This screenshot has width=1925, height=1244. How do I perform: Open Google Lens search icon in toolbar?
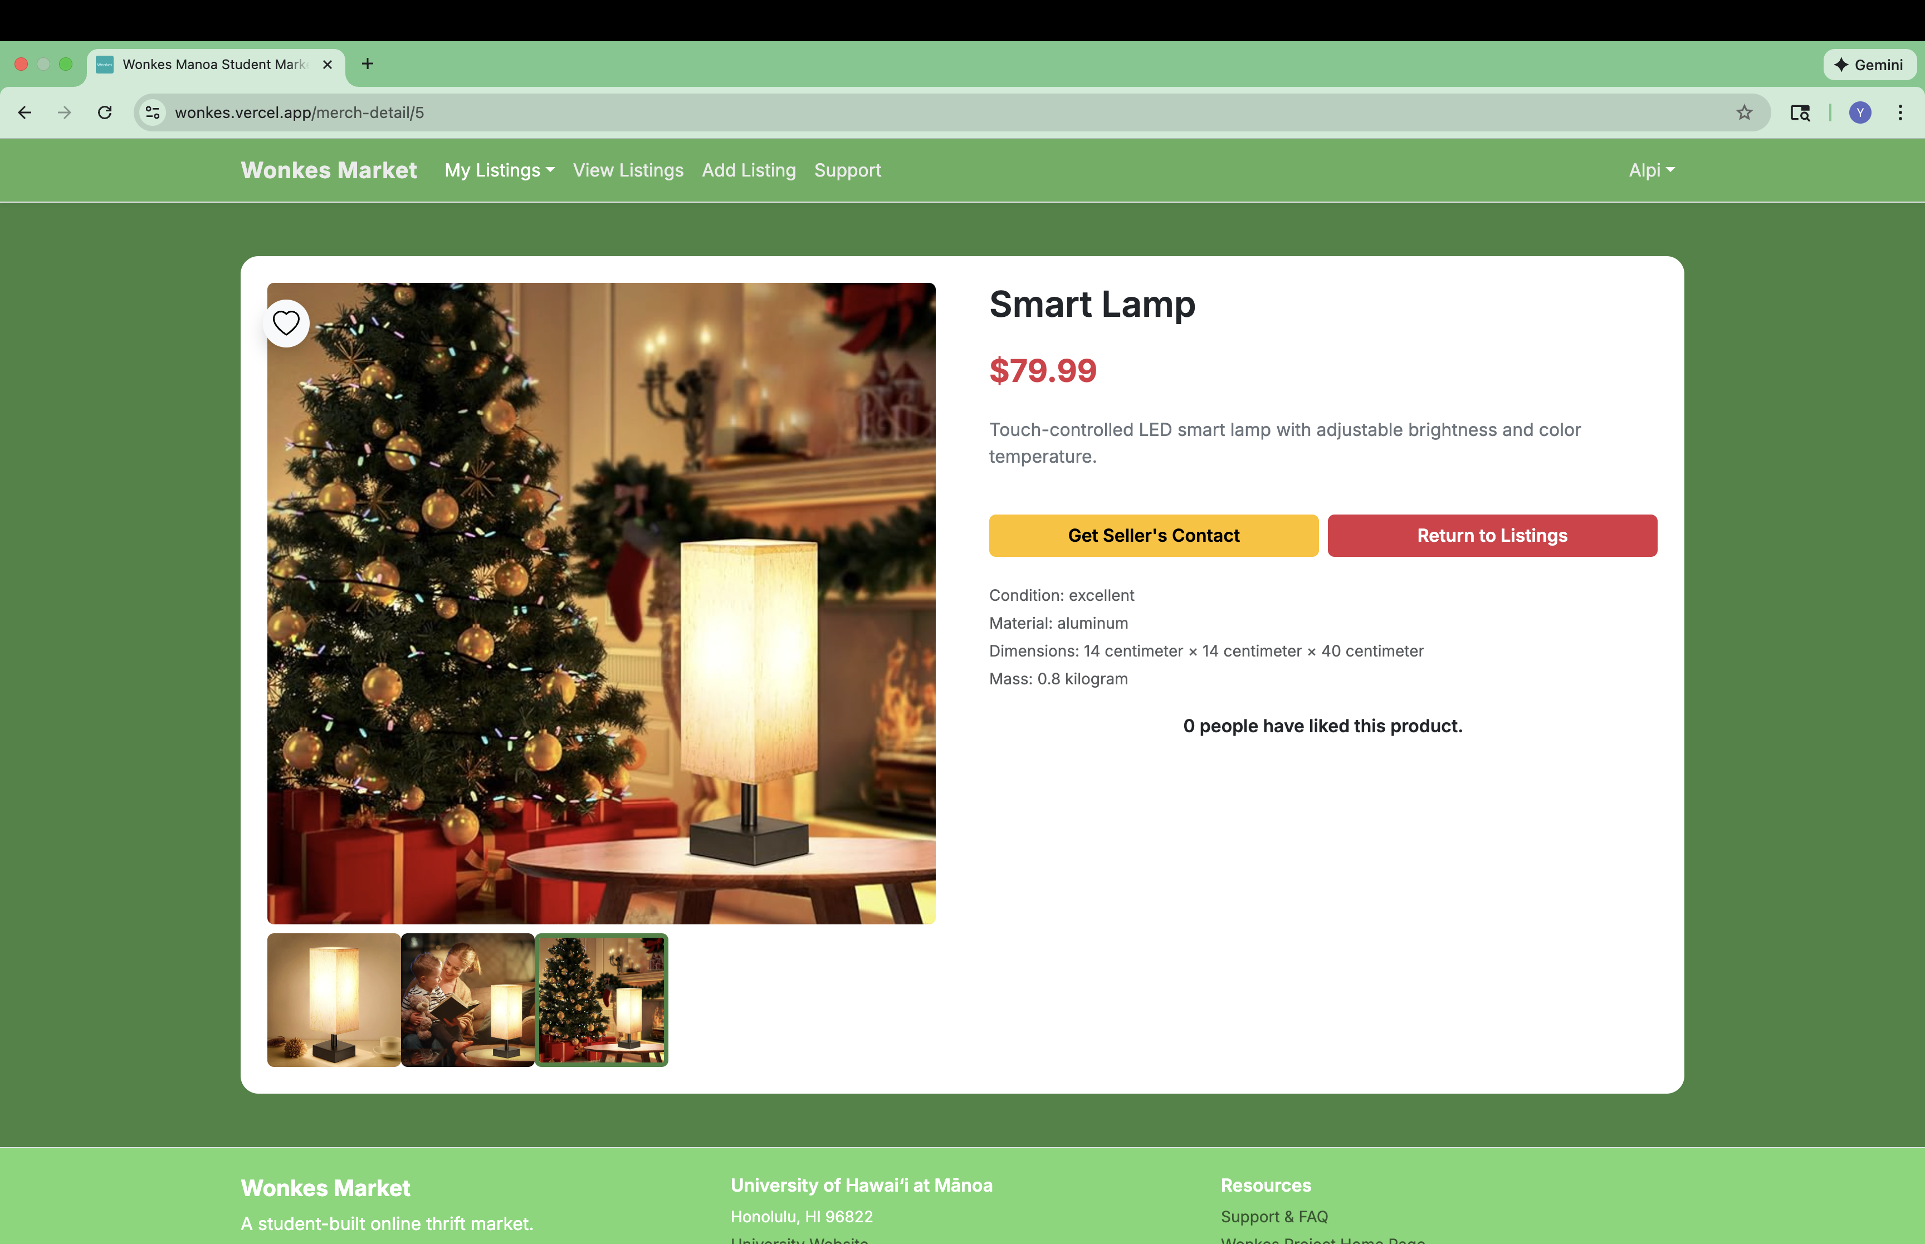pos(1800,112)
